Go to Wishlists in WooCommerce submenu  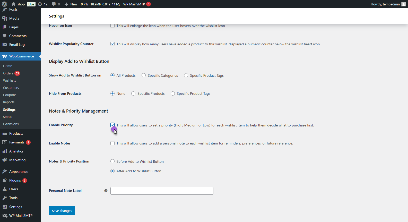pos(10,80)
